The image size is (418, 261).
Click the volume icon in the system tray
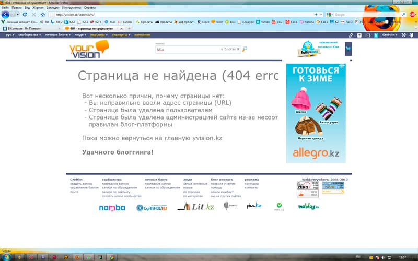coord(384,257)
